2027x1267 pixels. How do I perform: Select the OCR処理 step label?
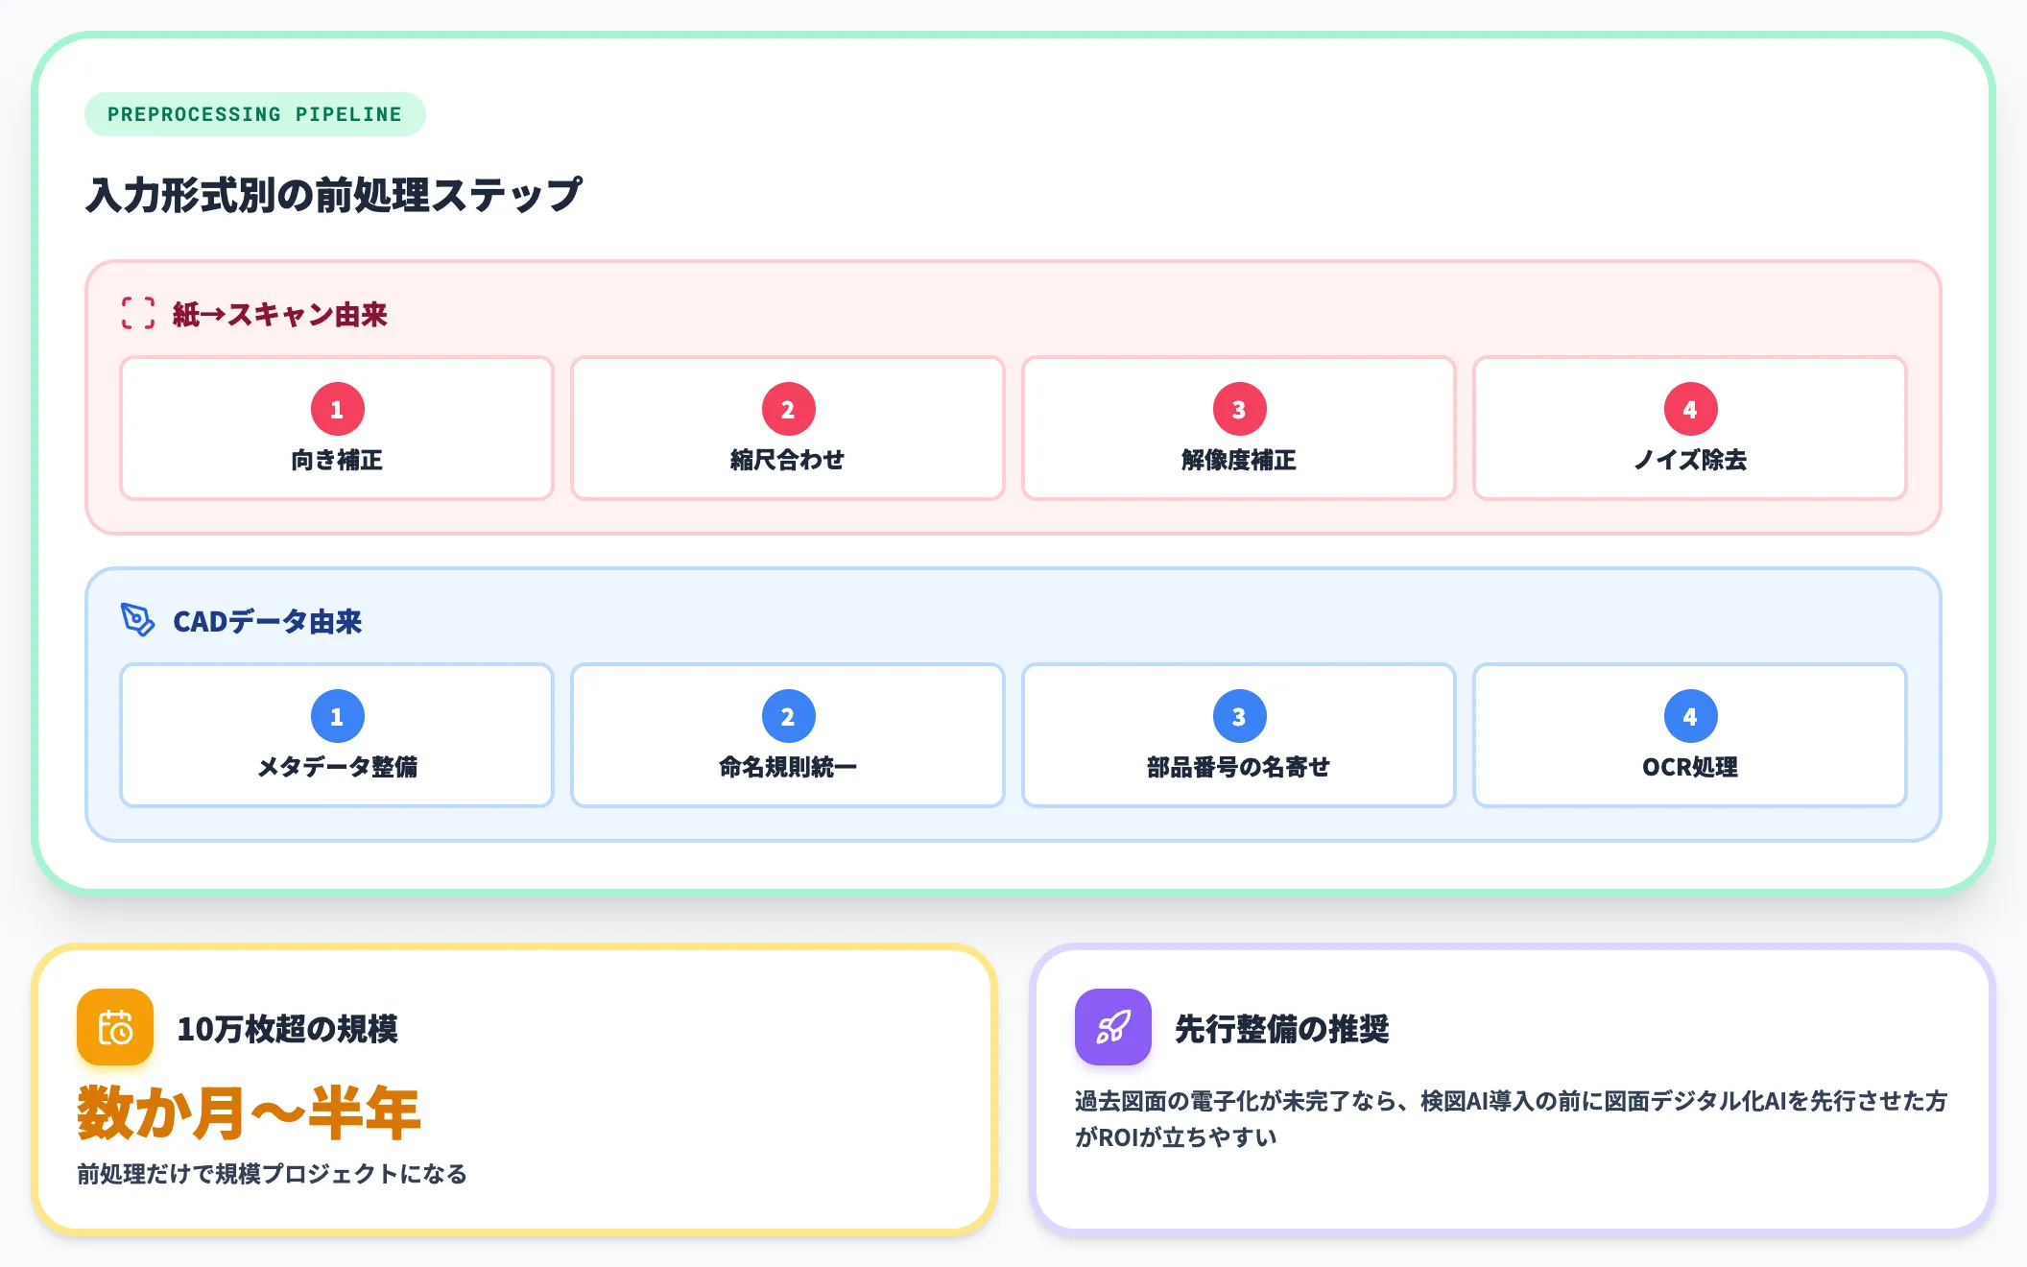click(1690, 767)
